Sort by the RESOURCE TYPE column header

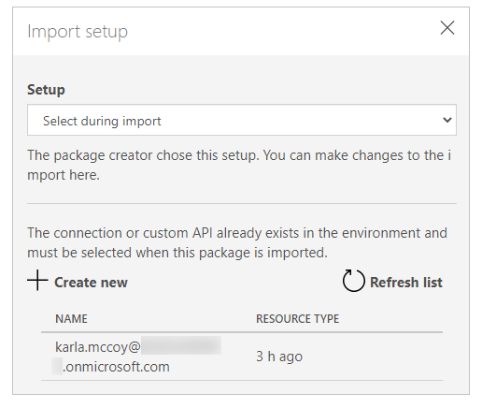297,319
